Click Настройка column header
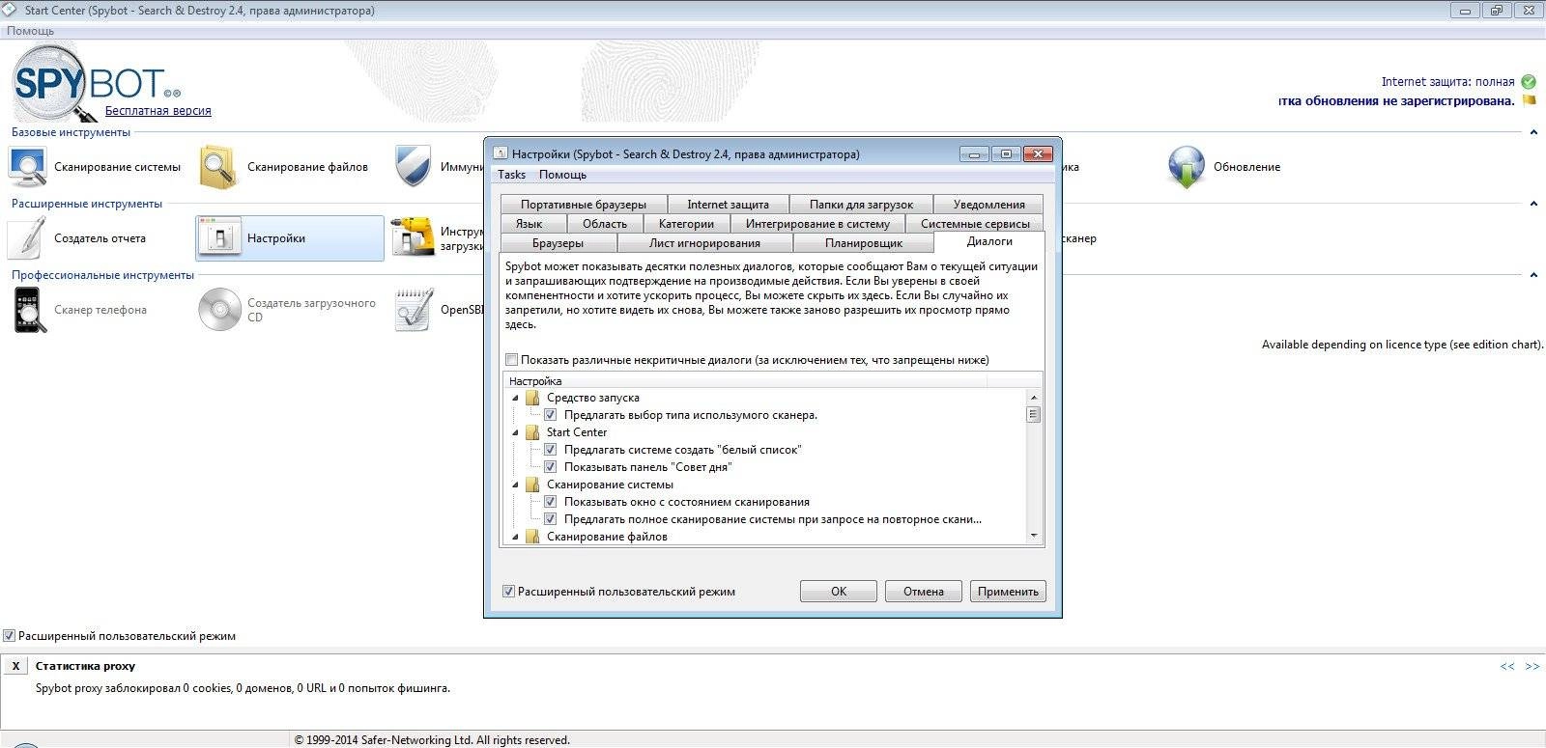The height and width of the screenshot is (748, 1546). [x=744, y=381]
